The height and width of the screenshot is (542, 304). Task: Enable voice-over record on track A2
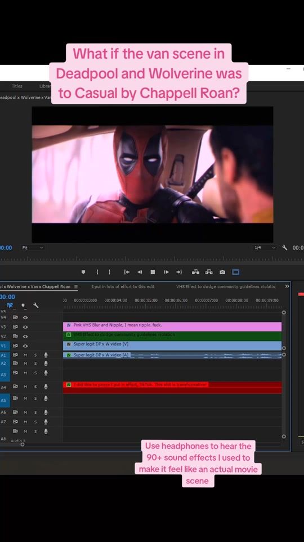click(x=46, y=363)
